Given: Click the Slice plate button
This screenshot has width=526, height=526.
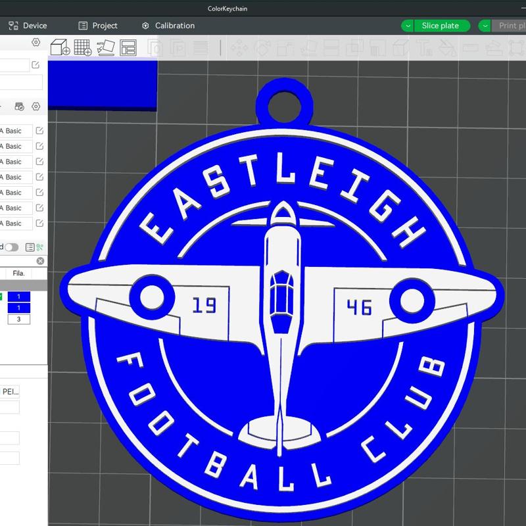Looking at the screenshot, I should pos(439,26).
